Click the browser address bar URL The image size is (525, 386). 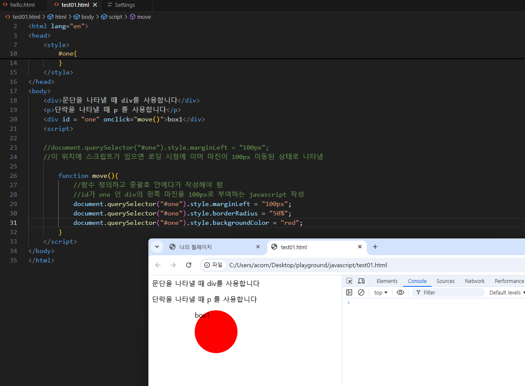308,265
